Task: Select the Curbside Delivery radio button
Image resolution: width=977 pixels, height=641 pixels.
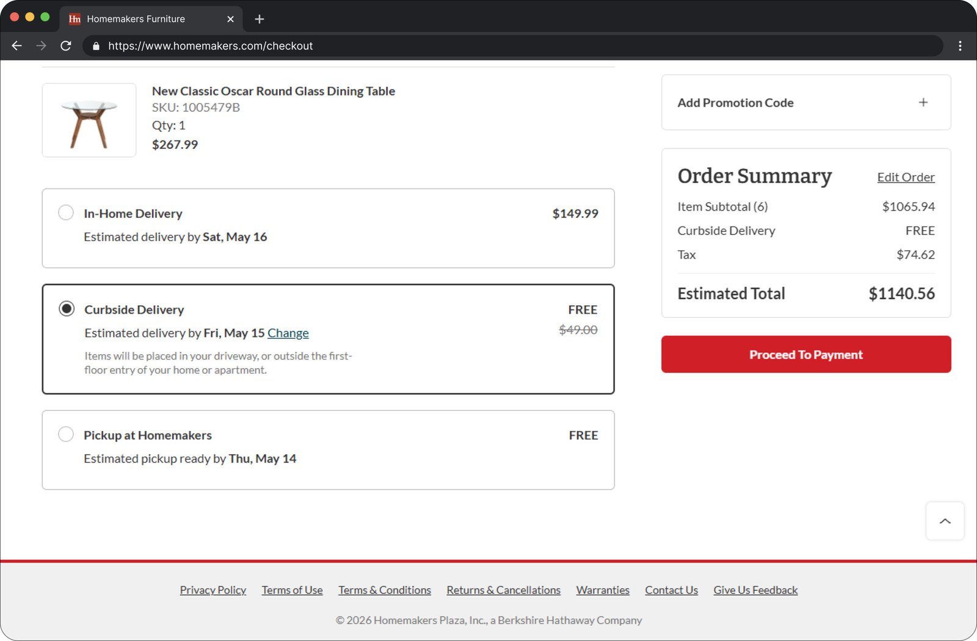Action: click(67, 309)
